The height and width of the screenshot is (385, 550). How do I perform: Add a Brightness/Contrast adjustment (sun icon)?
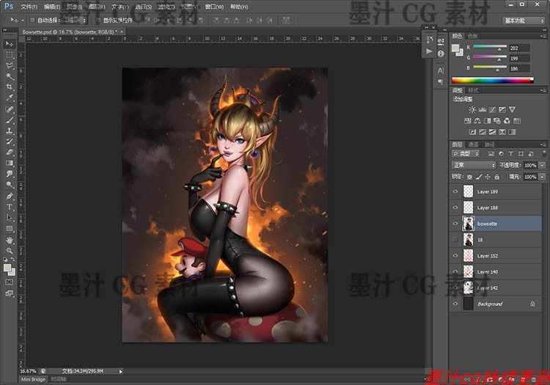(472, 110)
